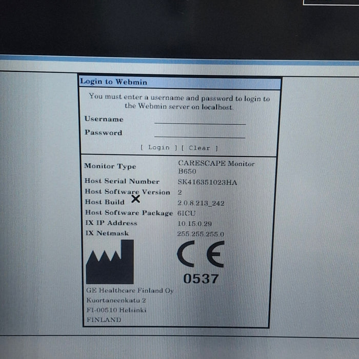
Task: Click the Host Build value 2.0.8.213_242
Action: point(201,203)
